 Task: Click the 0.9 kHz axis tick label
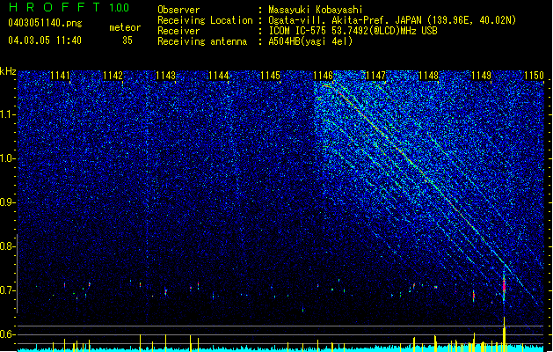pyautogui.click(x=8, y=202)
